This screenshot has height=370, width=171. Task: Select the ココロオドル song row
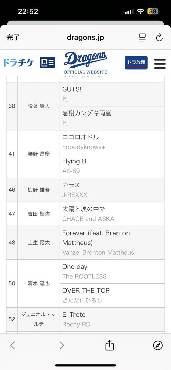coord(112,142)
